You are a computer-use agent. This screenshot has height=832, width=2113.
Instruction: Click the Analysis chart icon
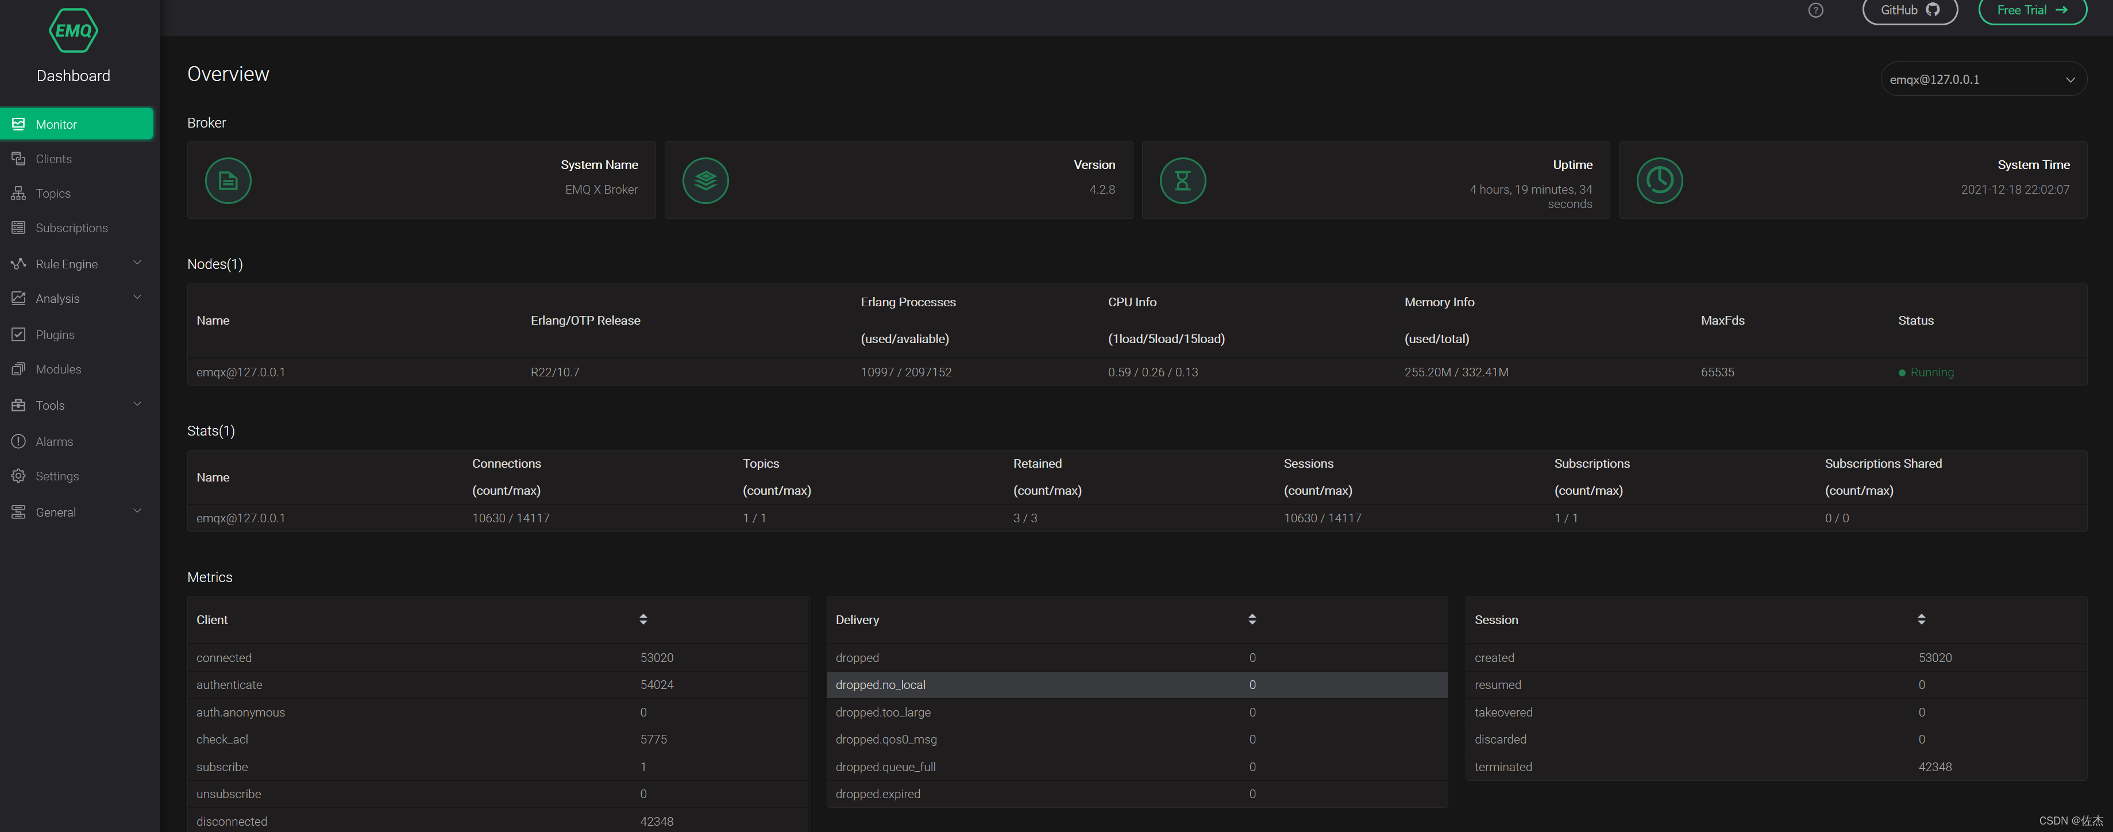coord(18,298)
